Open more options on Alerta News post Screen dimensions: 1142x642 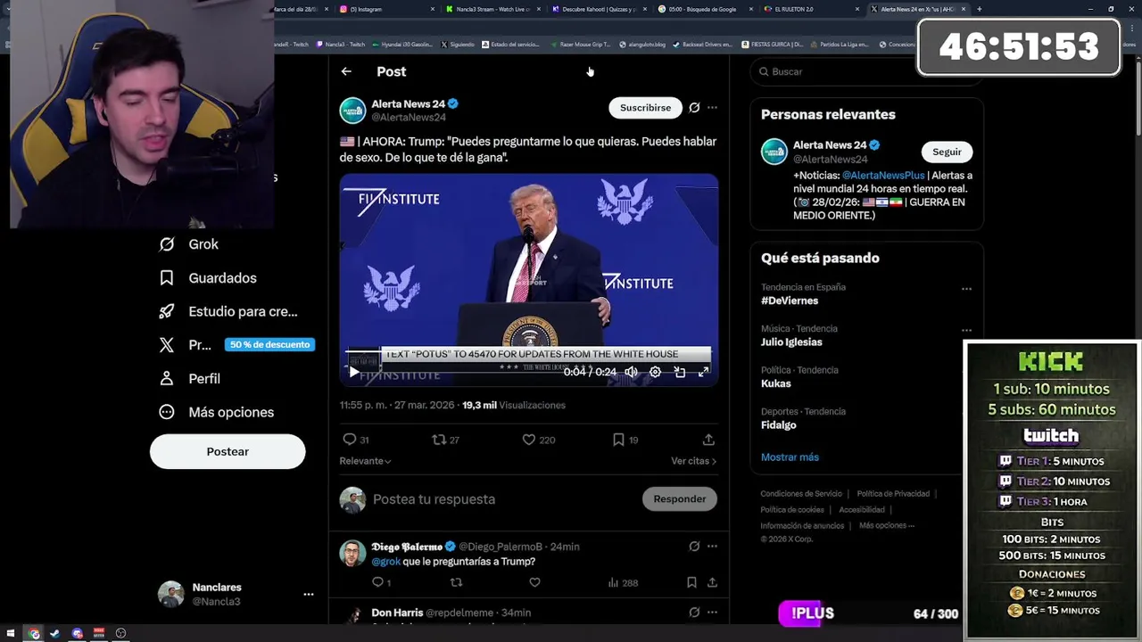712,108
